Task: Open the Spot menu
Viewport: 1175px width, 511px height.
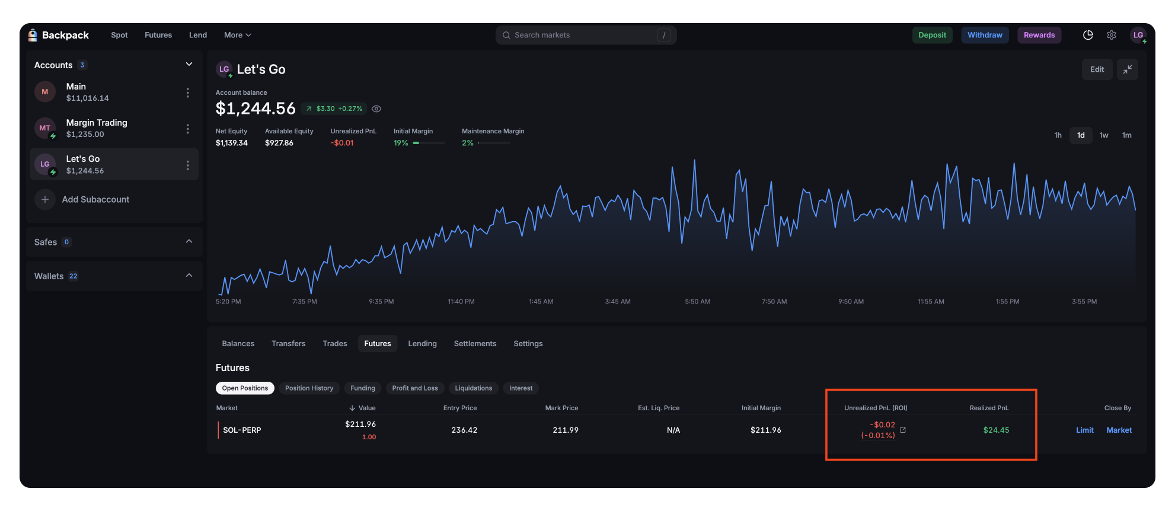Action: [x=119, y=35]
